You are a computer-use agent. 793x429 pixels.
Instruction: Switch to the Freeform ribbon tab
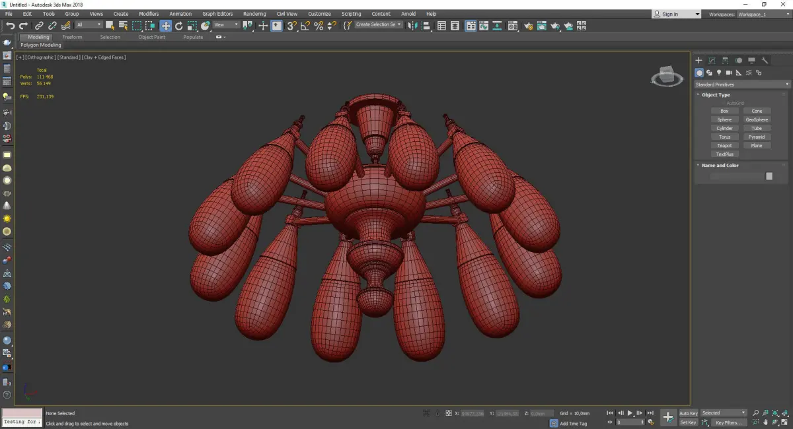click(72, 37)
